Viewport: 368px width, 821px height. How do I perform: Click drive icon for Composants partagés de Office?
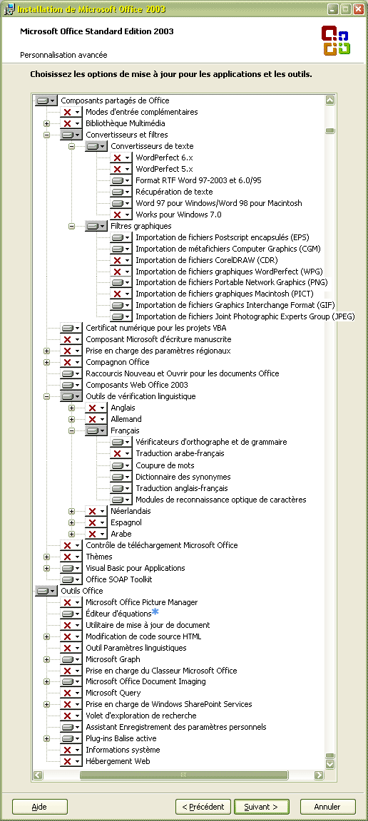42,100
